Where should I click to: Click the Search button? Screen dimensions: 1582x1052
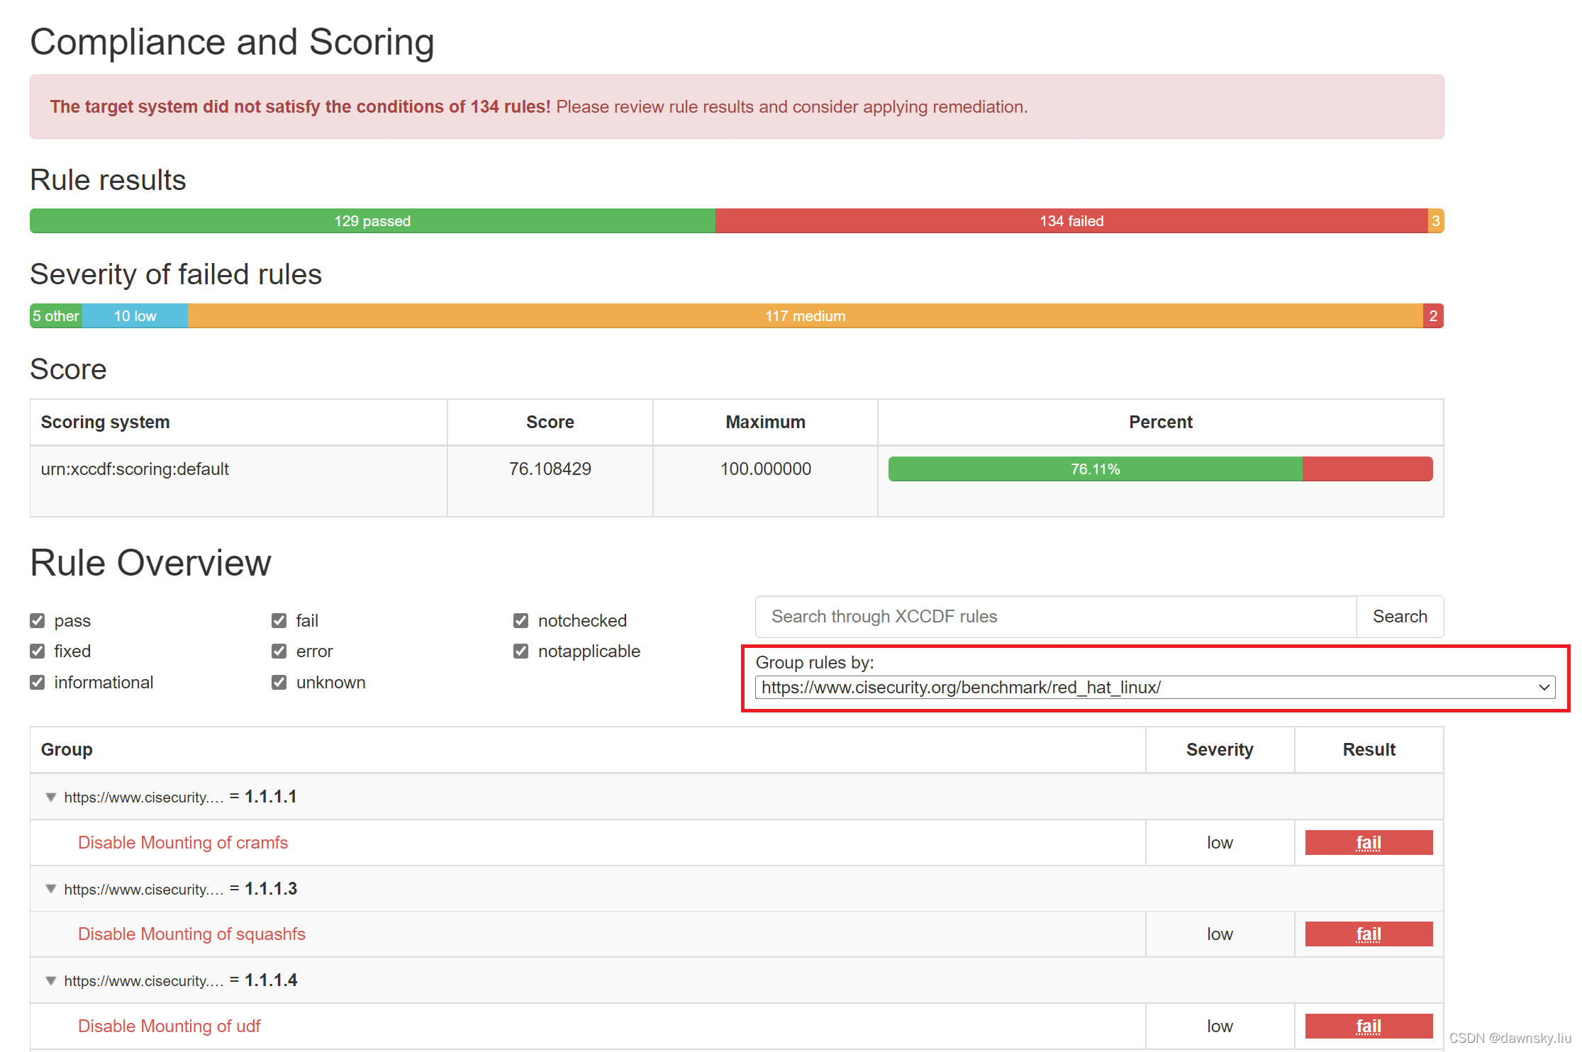click(x=1399, y=616)
